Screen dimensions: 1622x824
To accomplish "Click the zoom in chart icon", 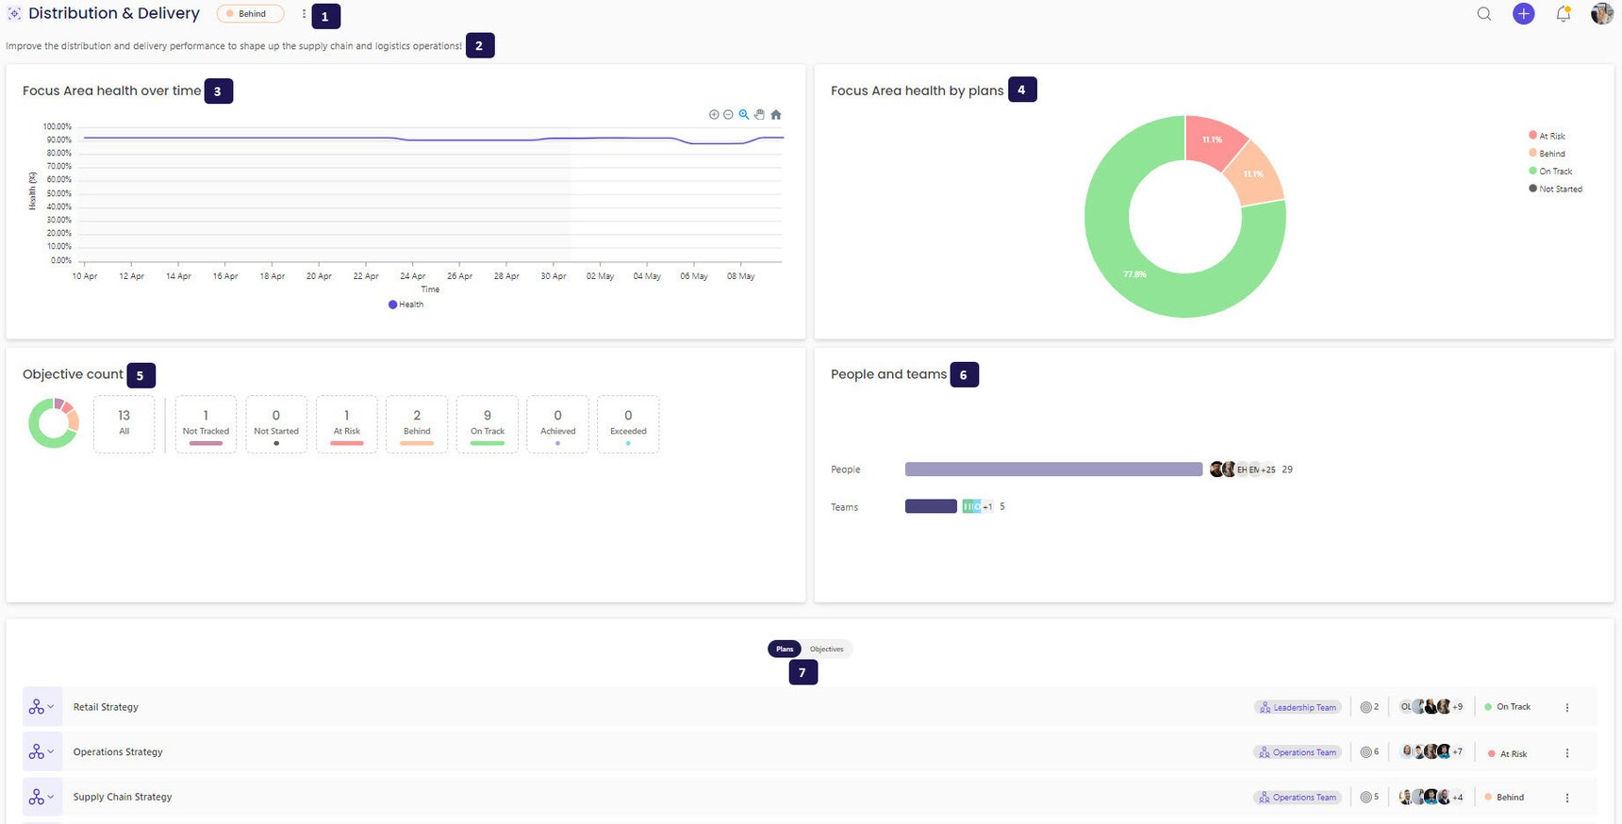I will (x=714, y=114).
